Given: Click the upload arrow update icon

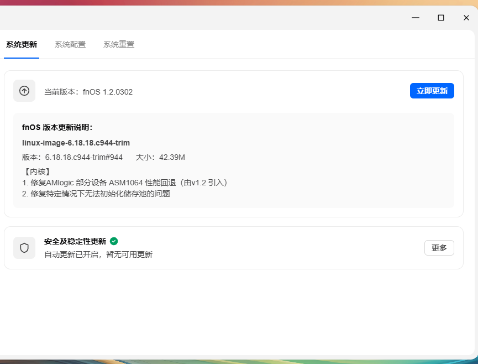Looking at the screenshot, I should (x=24, y=91).
